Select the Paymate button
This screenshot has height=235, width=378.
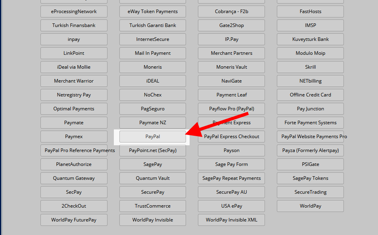(74, 123)
